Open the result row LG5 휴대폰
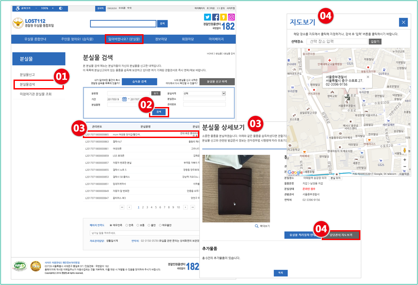The image size is (418, 285). [142, 156]
